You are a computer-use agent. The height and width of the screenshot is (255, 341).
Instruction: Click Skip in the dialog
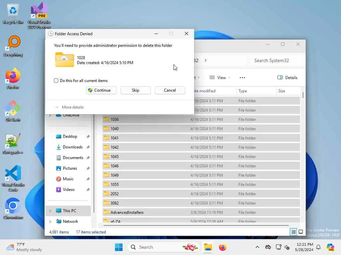point(136,90)
